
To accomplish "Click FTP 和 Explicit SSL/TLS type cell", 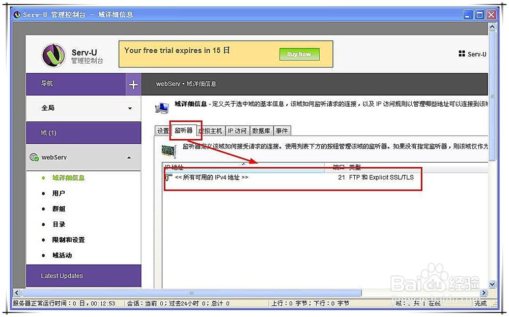I will coord(381,178).
